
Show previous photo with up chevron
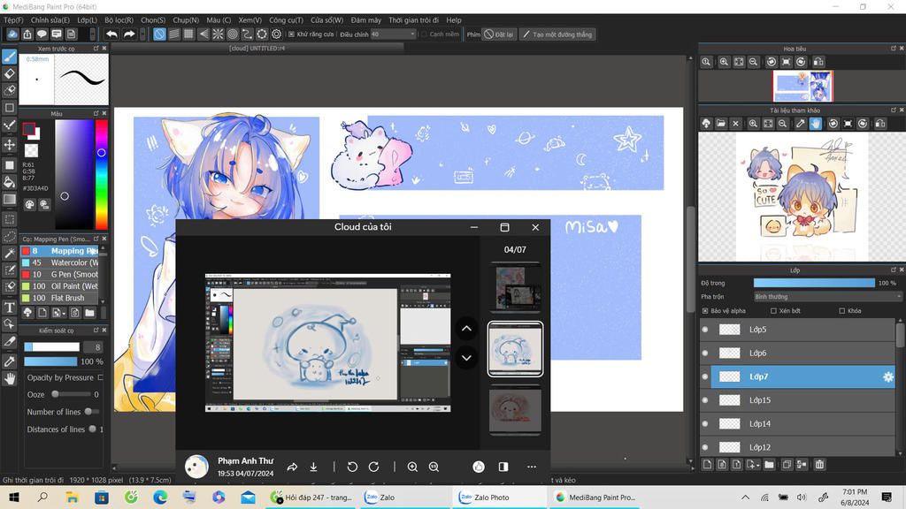coord(466,329)
